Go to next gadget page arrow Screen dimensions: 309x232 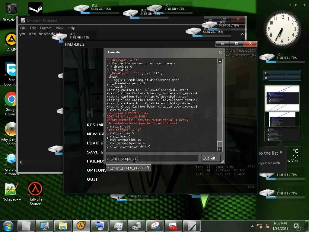pyautogui.click(x=296, y=5)
